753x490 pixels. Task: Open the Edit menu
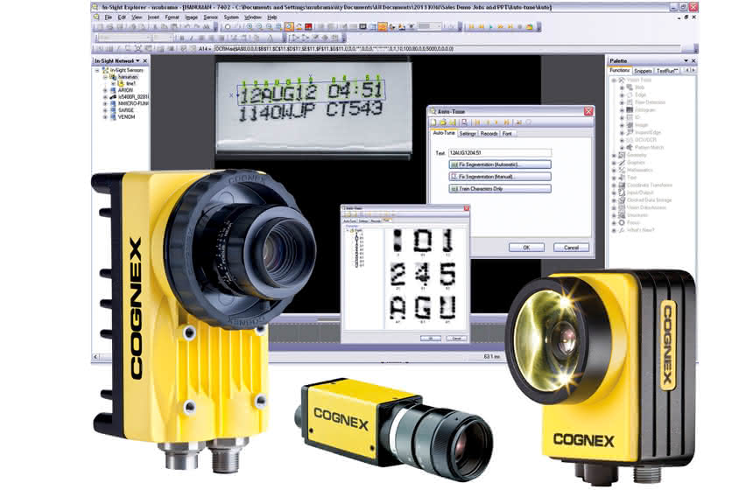[122, 17]
